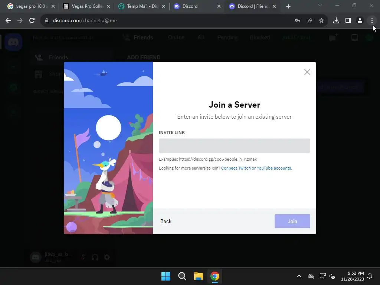Open the taskbar clock and calendar
The image size is (380, 285).
pos(353,276)
